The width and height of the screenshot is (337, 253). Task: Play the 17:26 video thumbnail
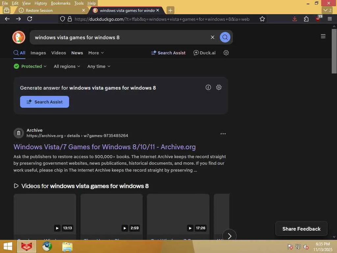tap(178, 214)
